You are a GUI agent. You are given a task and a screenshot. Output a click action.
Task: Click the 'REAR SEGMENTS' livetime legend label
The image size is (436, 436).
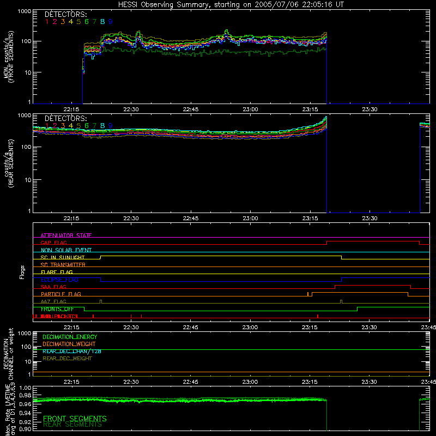(72, 425)
